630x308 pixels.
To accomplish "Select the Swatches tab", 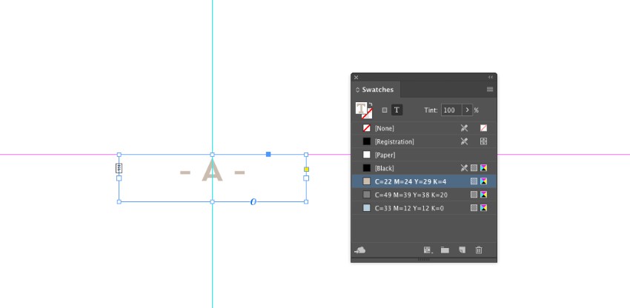I will pyautogui.click(x=377, y=90).
